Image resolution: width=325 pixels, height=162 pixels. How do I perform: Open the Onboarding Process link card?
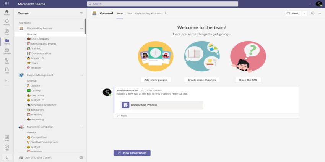tap(162, 105)
